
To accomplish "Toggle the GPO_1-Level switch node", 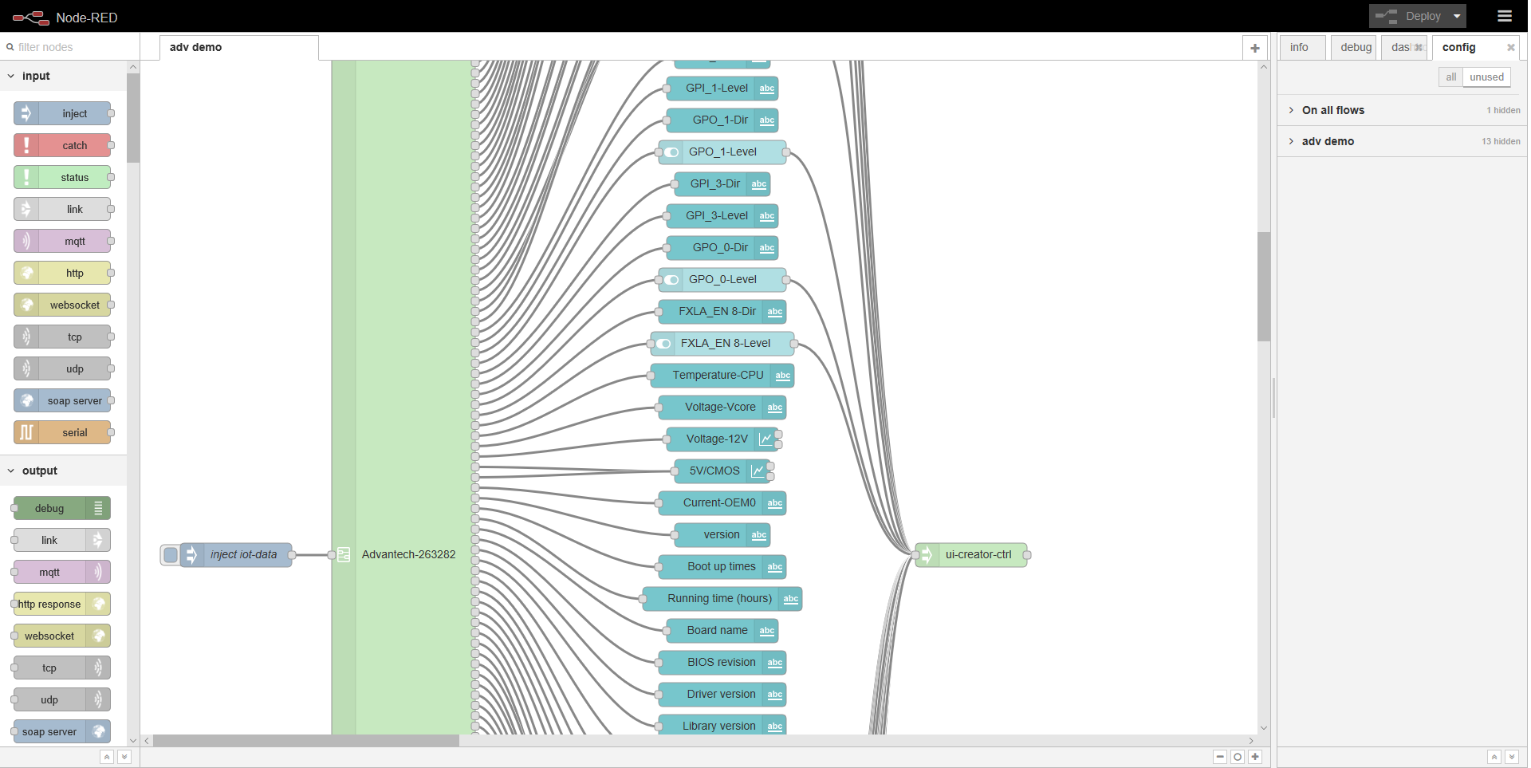I will click(x=722, y=152).
